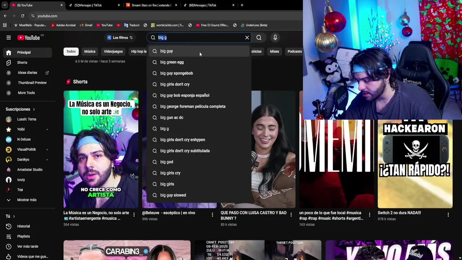
Task: Open Playlists in the sidebar
Action: point(27,237)
